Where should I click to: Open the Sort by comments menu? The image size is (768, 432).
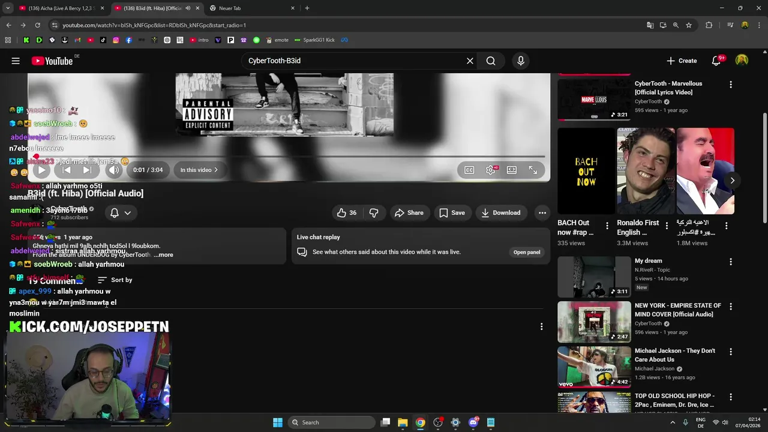pyautogui.click(x=115, y=280)
